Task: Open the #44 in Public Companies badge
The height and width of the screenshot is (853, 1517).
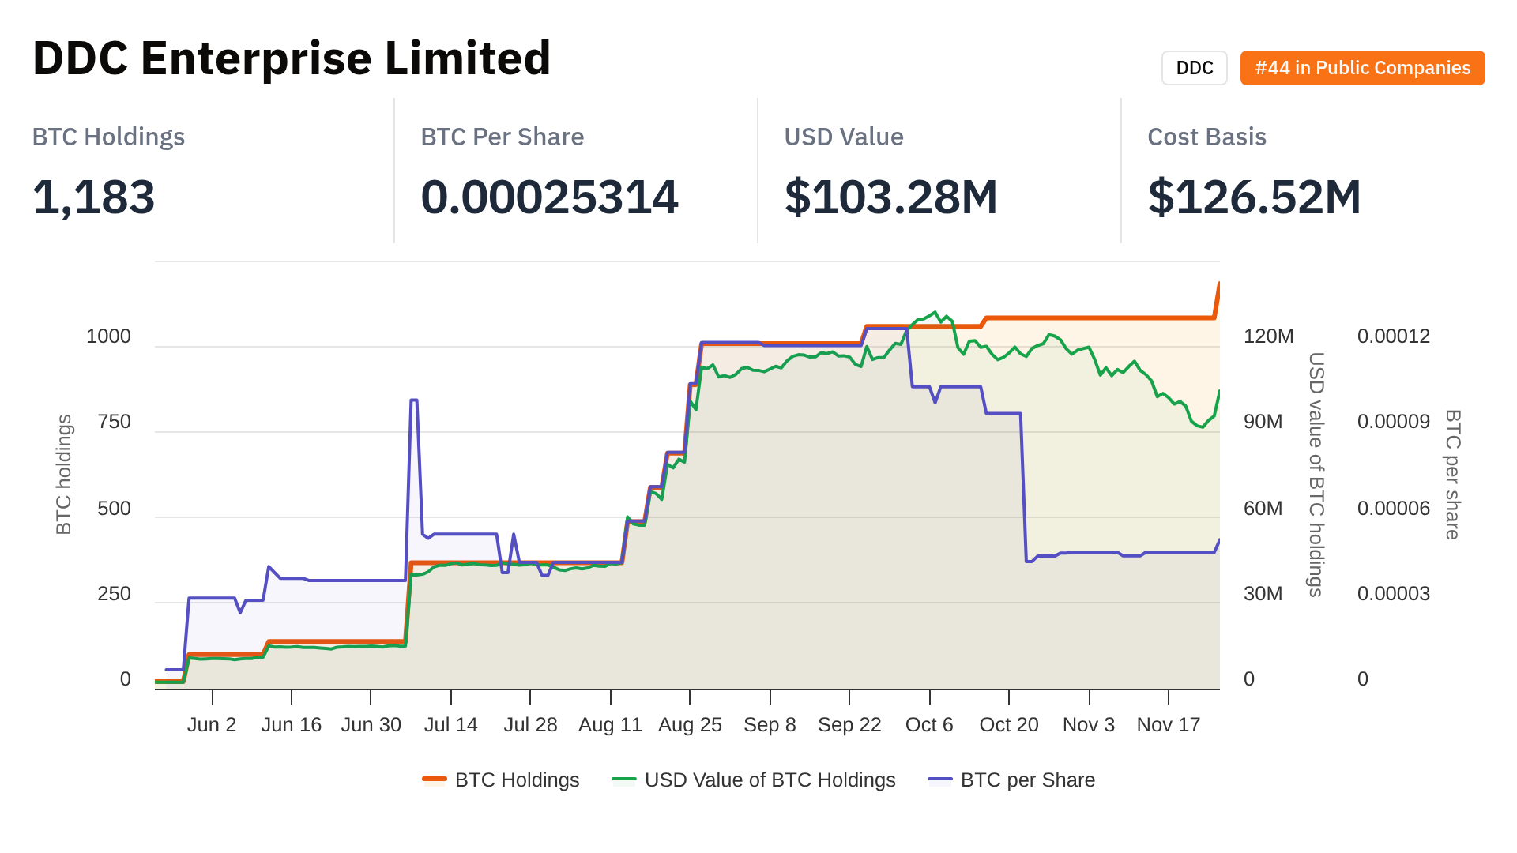Action: (x=1362, y=68)
